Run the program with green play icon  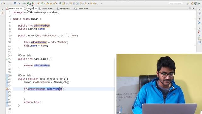pyautogui.click(x=28, y=3)
